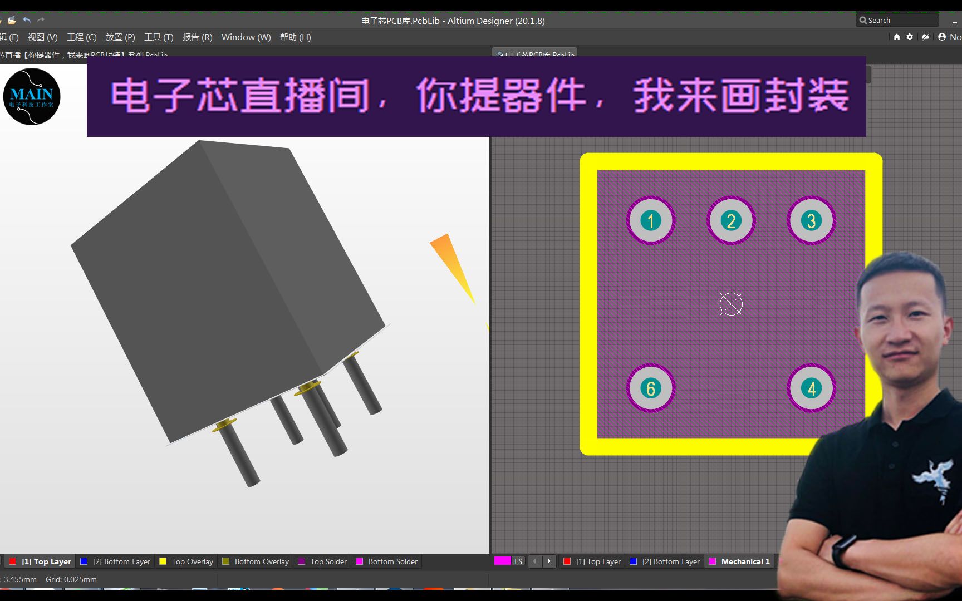Activate the Top Overlay layer tab
Screen dimensions: 962x601
[x=186, y=561]
